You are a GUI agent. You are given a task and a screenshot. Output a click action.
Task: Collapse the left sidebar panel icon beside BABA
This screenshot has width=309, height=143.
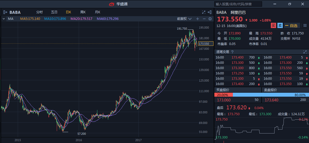coord(5,12)
